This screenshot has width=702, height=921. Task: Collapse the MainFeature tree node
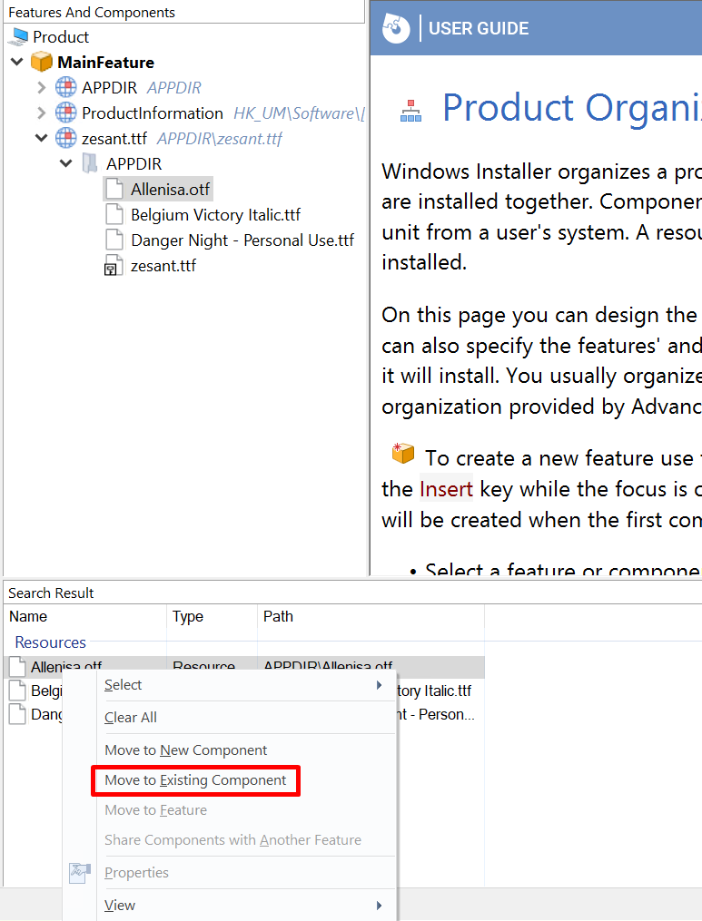(x=17, y=63)
